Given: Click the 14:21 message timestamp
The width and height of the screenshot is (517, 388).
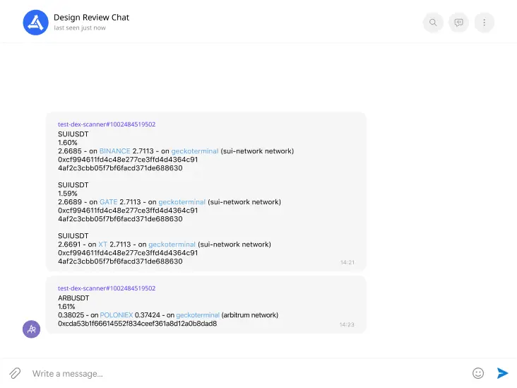Looking at the screenshot, I should (x=347, y=262).
